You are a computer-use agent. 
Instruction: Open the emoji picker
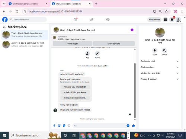tap(128, 126)
